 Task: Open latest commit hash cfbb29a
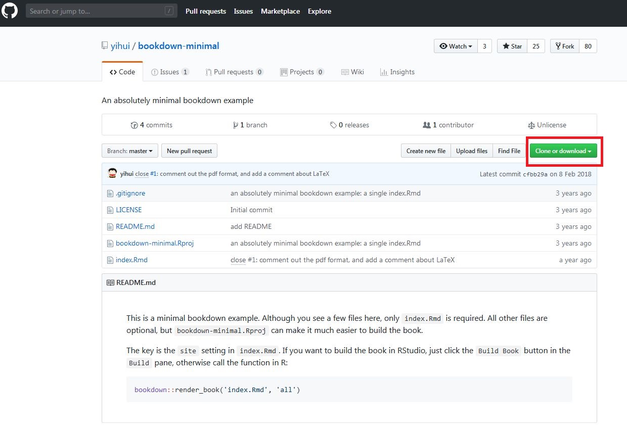pyautogui.click(x=535, y=174)
